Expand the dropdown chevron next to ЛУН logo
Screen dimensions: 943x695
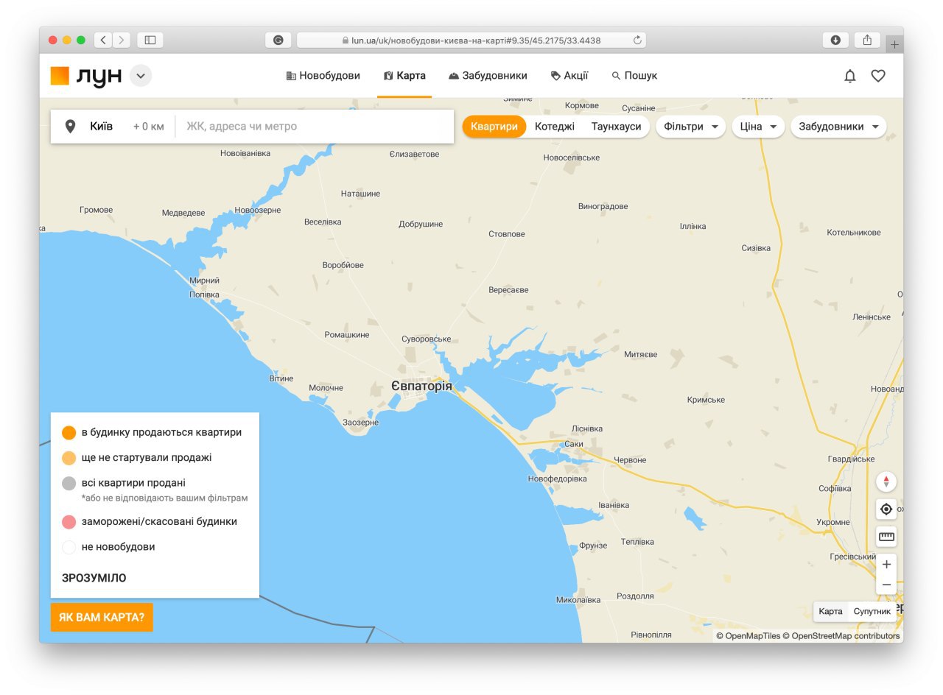pos(141,76)
